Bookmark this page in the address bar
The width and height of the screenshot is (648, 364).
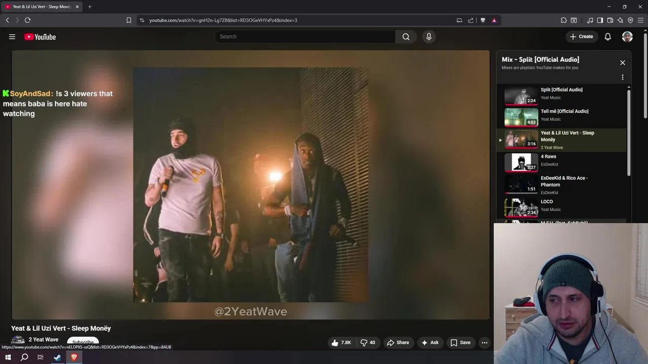[129, 20]
